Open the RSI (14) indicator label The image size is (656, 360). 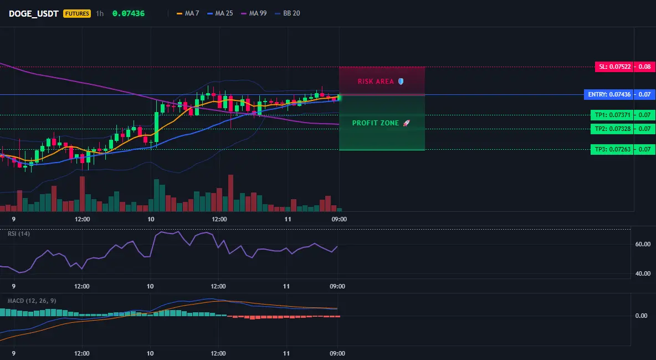[19, 234]
